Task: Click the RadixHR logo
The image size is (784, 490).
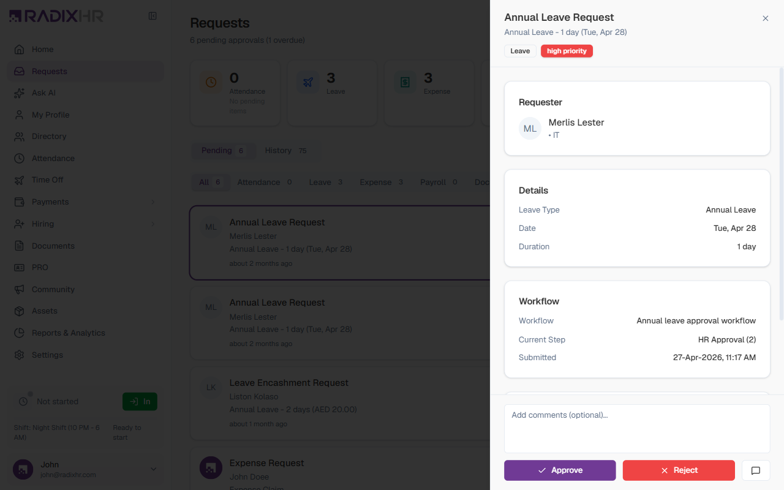Action: click(x=56, y=16)
